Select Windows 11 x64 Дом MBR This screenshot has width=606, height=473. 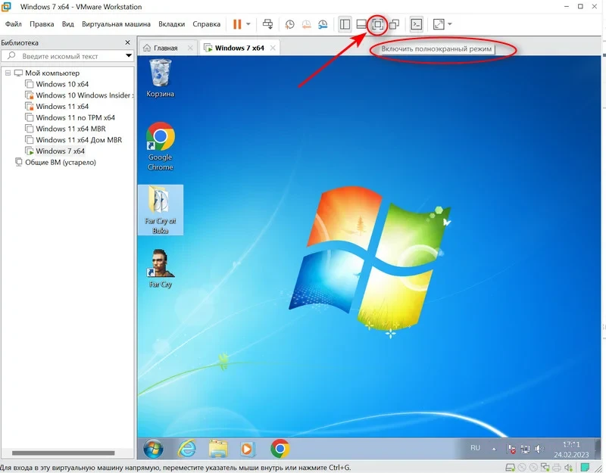[x=79, y=140]
